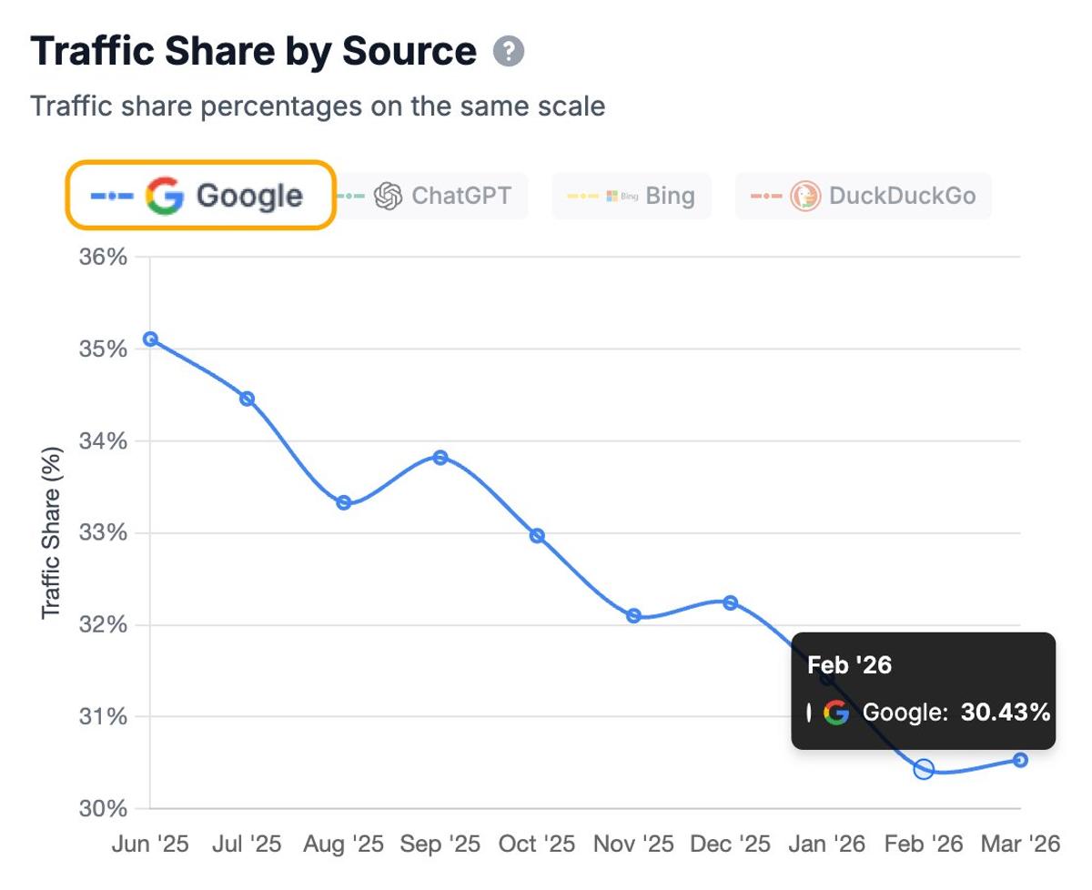Click the highlighted Feb '26 data point
The width and height of the screenshot is (1092, 890).
click(924, 768)
